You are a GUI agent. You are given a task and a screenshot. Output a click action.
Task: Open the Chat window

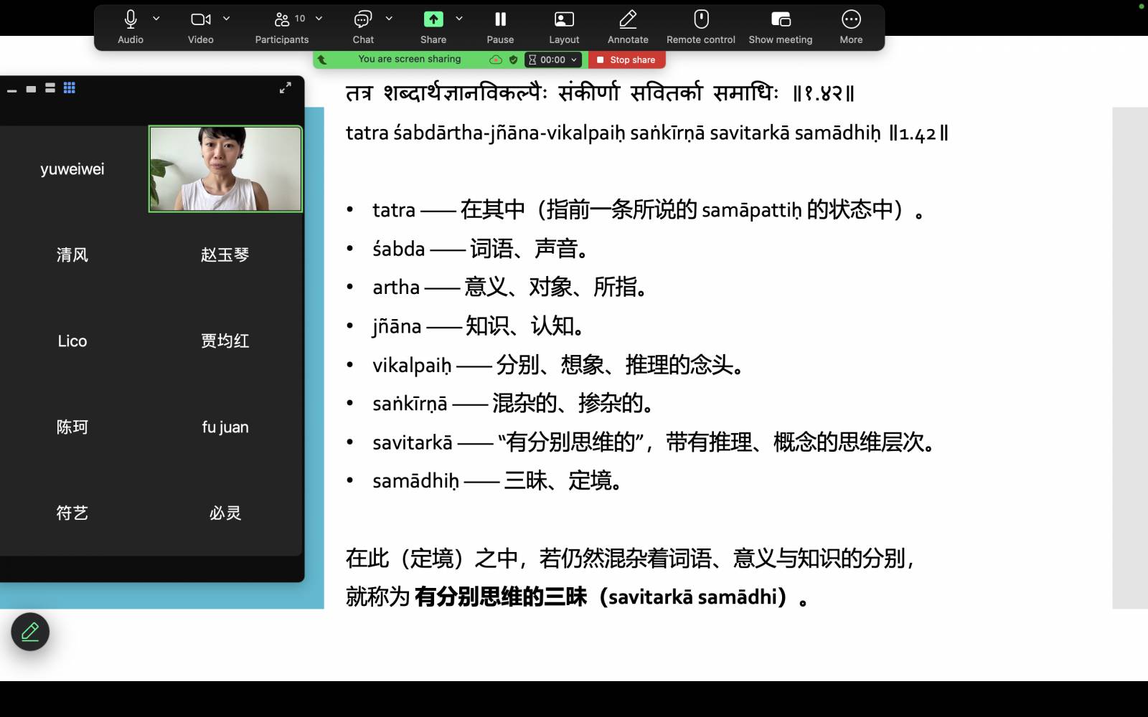(x=362, y=20)
